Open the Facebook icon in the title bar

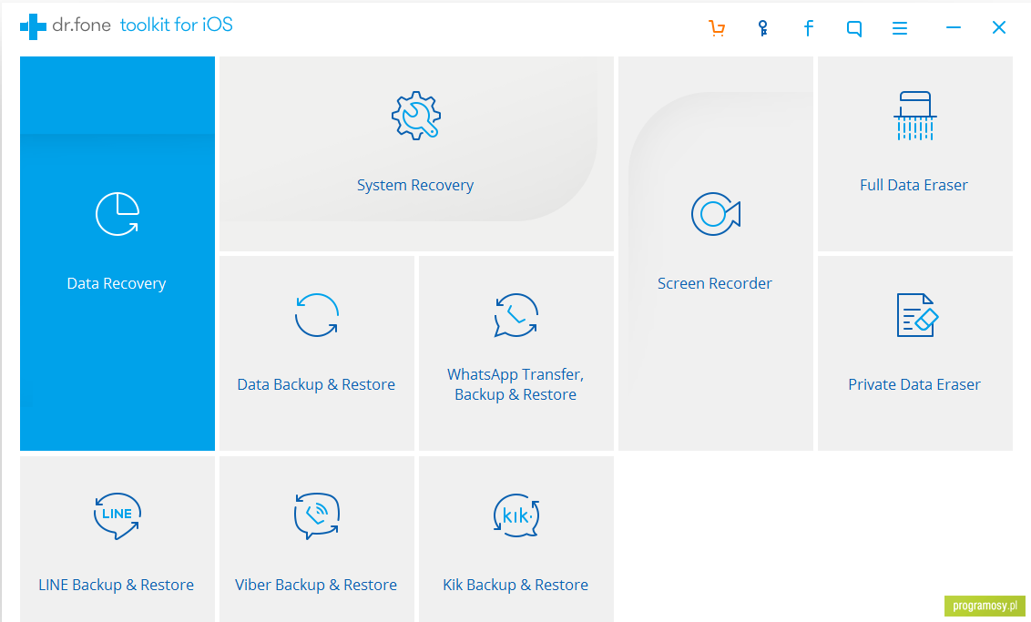tap(808, 28)
